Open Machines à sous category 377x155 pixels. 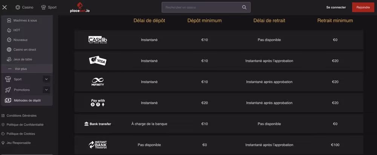pyautogui.click(x=25, y=20)
